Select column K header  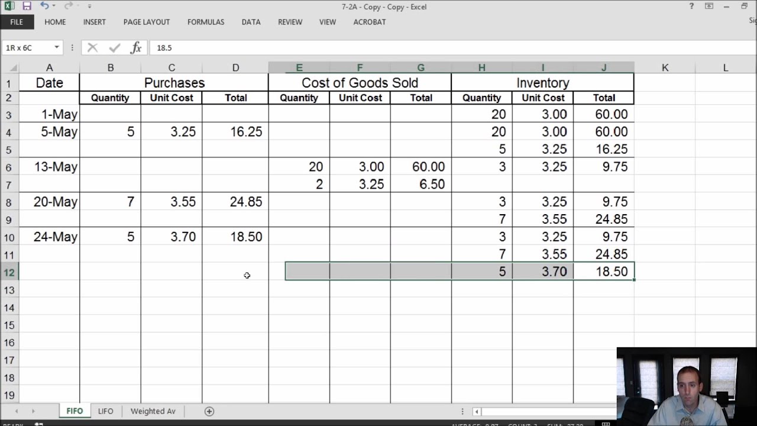click(x=665, y=67)
